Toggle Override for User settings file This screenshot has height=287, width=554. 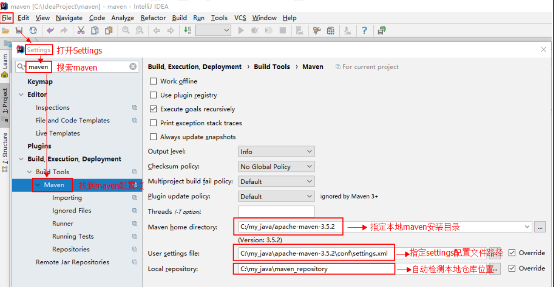tap(512, 253)
